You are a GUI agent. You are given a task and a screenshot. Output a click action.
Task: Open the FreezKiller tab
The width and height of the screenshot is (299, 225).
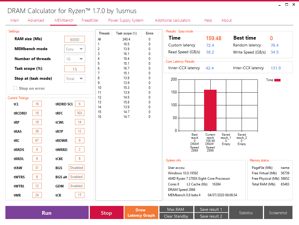[90, 20]
